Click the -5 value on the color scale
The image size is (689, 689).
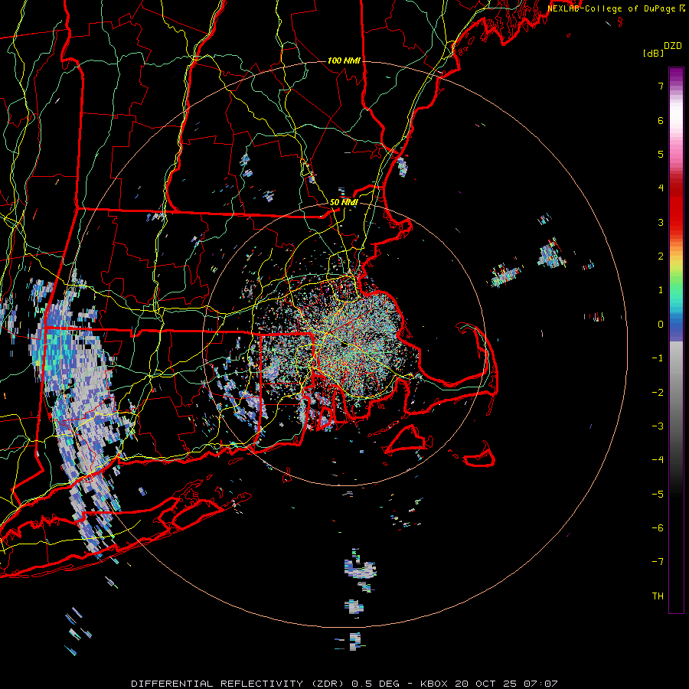click(658, 495)
